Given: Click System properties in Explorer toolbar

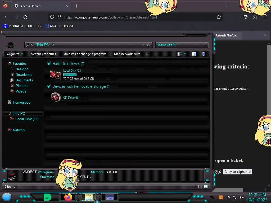Looking at the screenshot, I should [x=43, y=54].
